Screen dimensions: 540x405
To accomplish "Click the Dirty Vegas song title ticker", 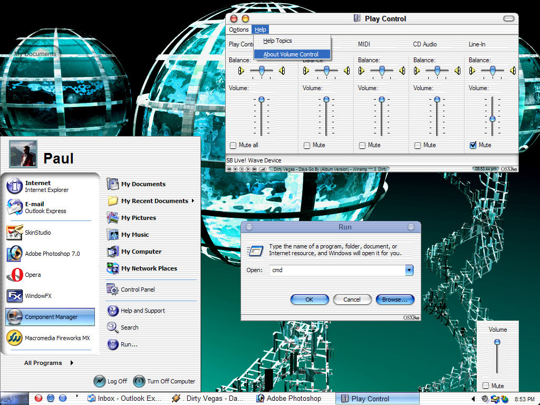I will click(329, 169).
